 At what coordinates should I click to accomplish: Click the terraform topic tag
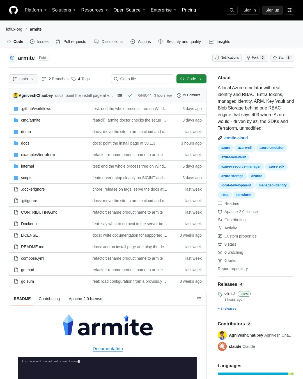[244, 195]
